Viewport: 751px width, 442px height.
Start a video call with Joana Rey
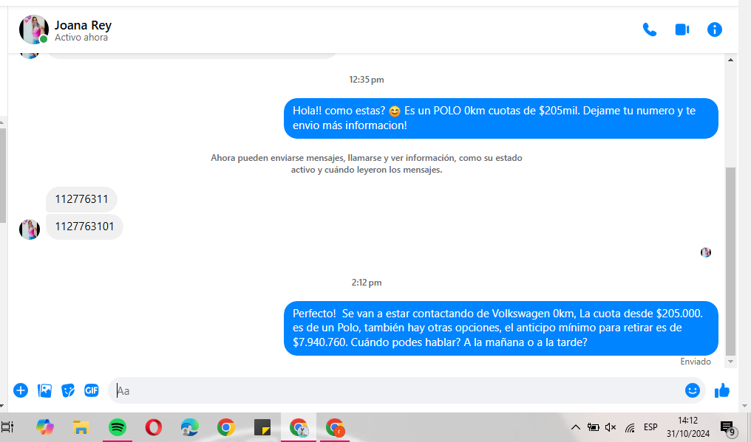click(x=682, y=30)
